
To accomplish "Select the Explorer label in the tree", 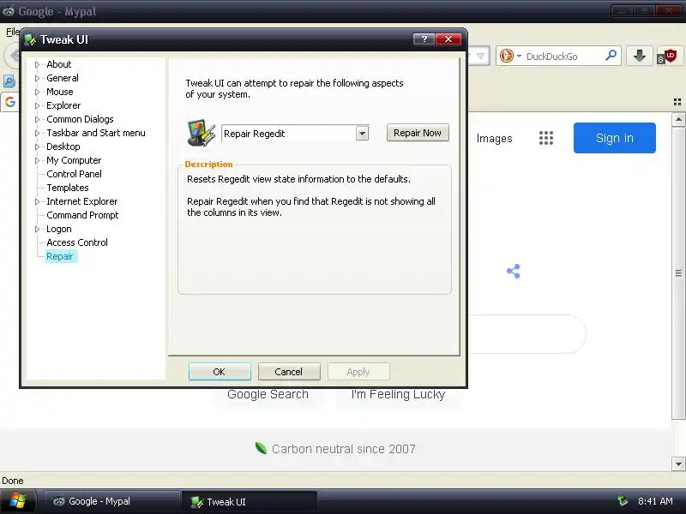I will point(63,105).
